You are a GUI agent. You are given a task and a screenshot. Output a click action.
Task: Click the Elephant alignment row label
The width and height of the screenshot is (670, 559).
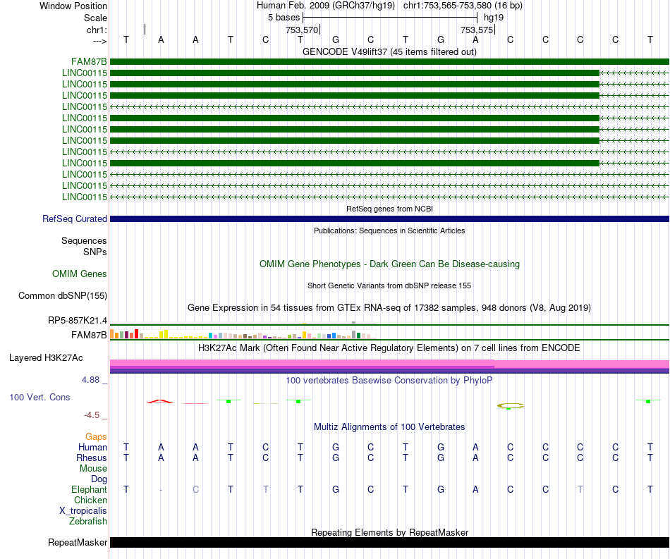[89, 489]
